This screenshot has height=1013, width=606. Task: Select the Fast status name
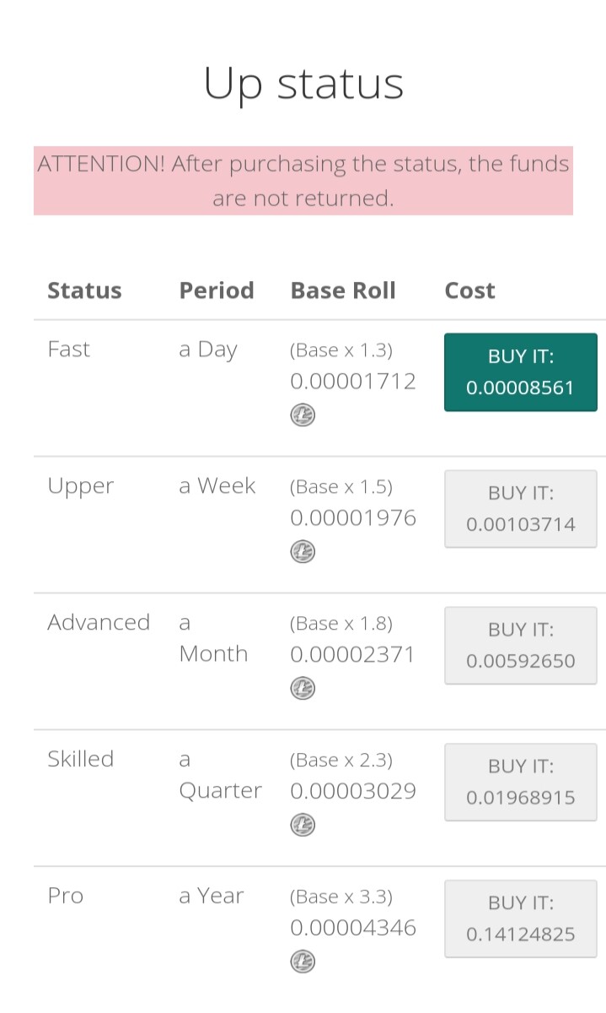68,349
